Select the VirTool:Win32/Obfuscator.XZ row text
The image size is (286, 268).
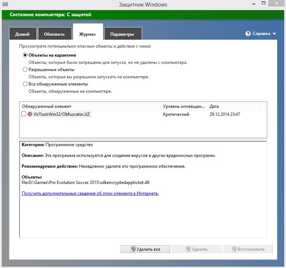tap(62, 114)
